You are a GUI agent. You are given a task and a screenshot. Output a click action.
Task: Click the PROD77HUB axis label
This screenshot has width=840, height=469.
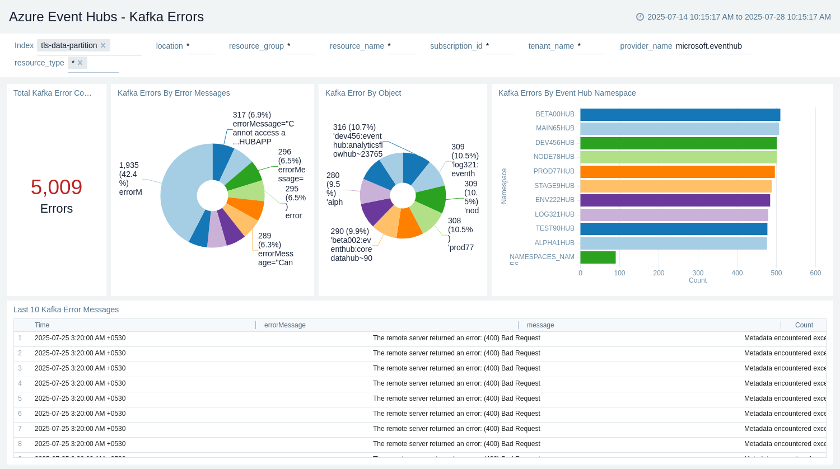coord(554,171)
